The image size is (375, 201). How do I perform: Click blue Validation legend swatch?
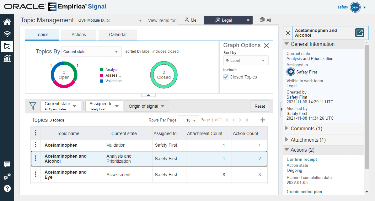click(x=102, y=81)
